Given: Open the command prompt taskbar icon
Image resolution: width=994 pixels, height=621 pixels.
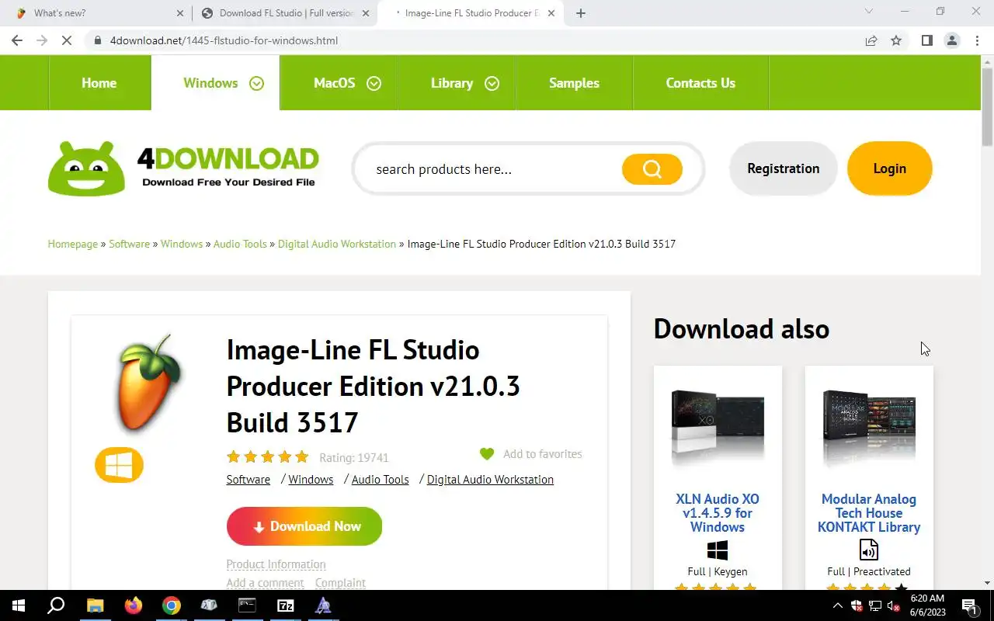Looking at the screenshot, I should [247, 605].
